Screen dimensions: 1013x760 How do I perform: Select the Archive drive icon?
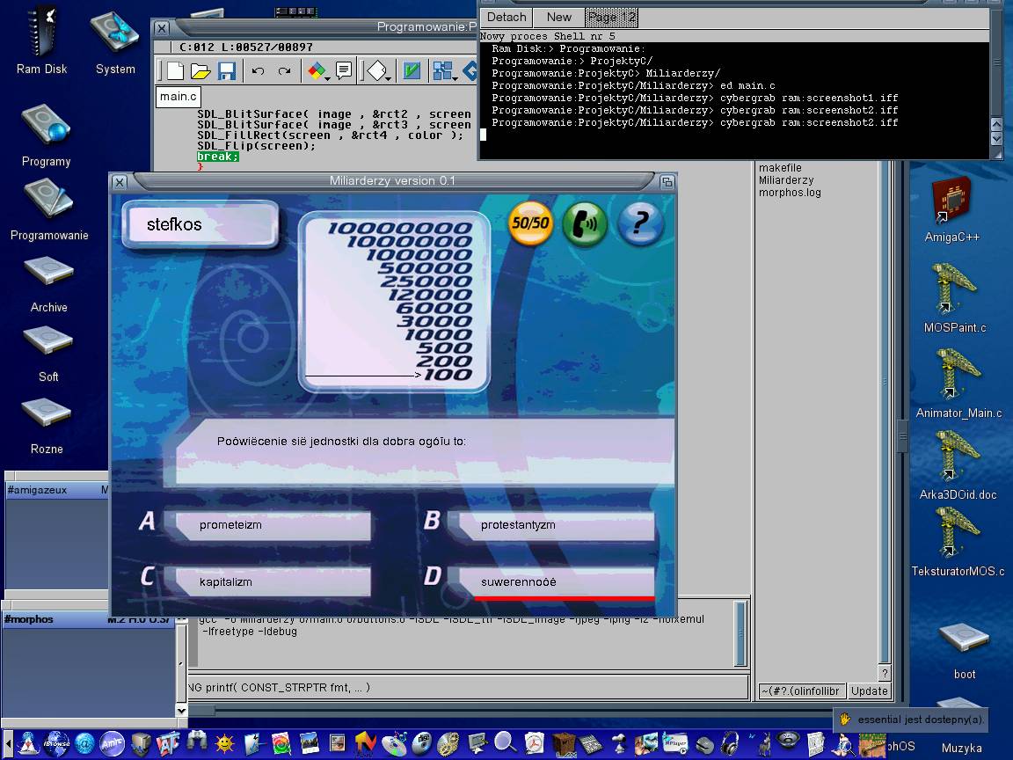click(48, 285)
